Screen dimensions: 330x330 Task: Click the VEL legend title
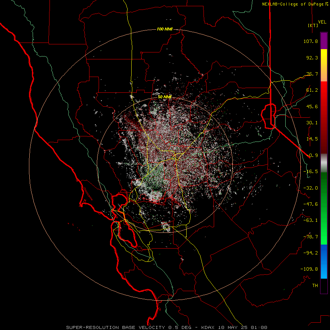[x=322, y=22]
